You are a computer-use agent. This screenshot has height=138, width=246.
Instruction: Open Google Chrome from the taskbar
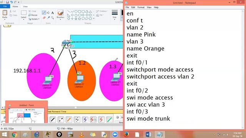15,135
